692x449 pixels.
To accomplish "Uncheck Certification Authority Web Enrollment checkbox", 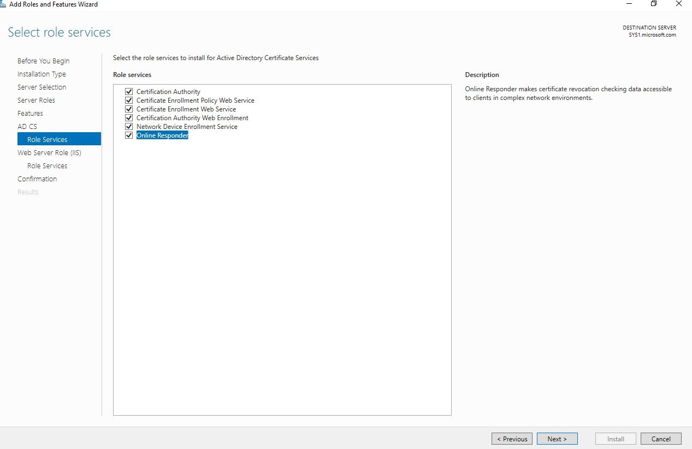I will point(129,118).
